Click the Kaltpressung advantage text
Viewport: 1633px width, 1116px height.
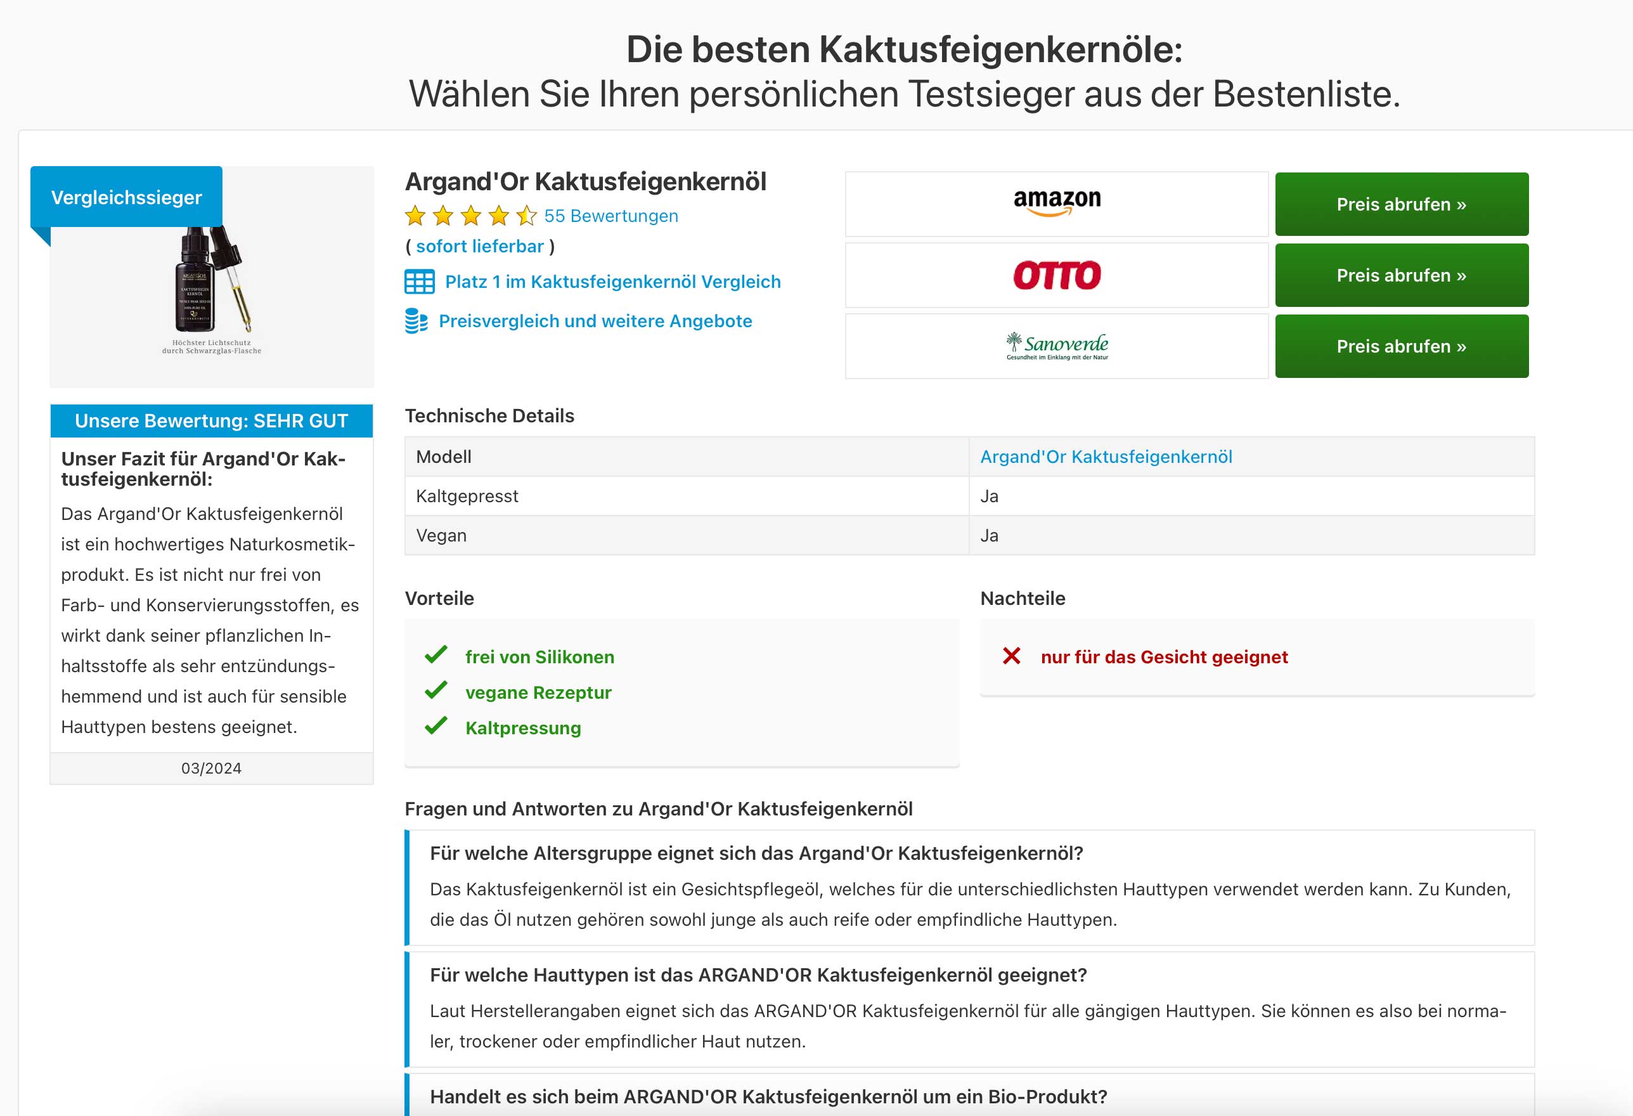click(523, 728)
